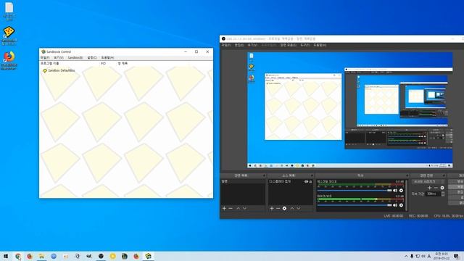
Task: Open desktop audio settings gear in mixer
Action: tap(401, 190)
